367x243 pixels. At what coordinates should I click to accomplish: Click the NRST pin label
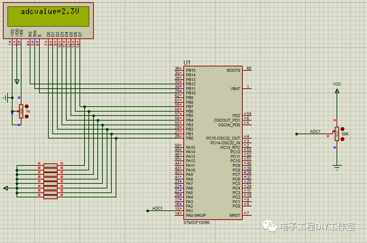(x=235, y=215)
